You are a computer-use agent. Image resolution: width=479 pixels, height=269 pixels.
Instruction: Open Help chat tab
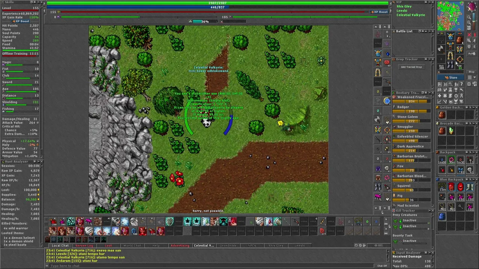(156, 245)
